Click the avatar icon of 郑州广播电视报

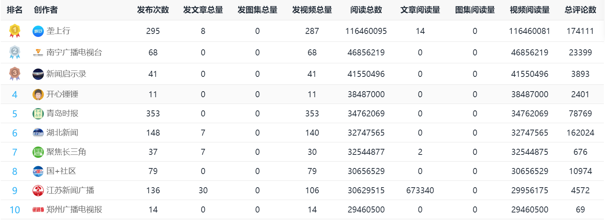38,210
